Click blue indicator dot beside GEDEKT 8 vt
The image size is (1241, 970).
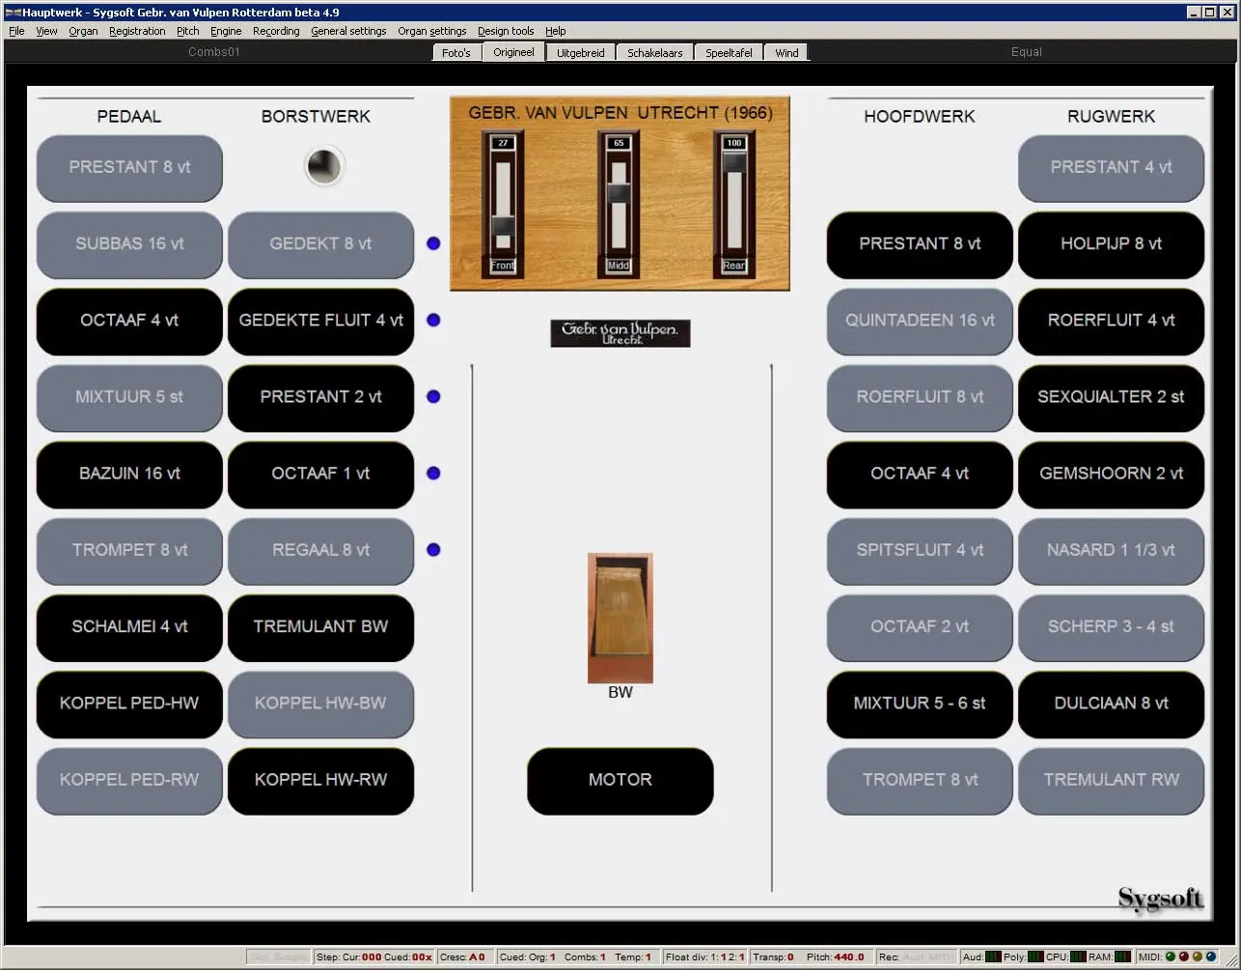pyautogui.click(x=433, y=243)
